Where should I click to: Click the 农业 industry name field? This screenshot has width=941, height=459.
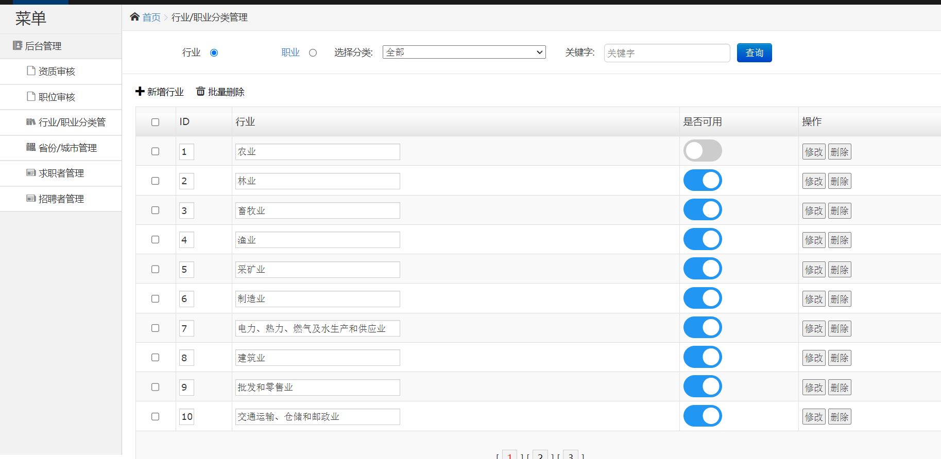pos(317,152)
